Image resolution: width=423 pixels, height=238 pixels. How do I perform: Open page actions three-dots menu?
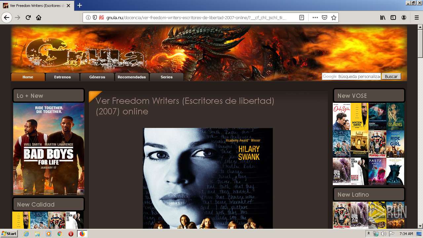(315, 18)
